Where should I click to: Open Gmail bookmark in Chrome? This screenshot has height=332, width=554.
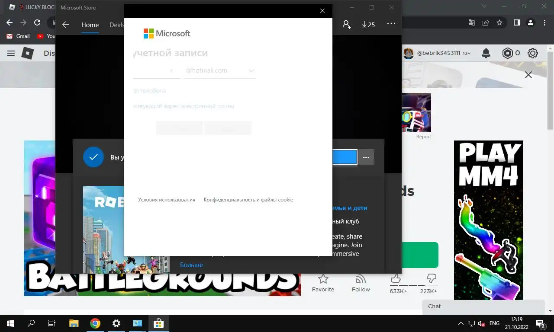pos(18,36)
